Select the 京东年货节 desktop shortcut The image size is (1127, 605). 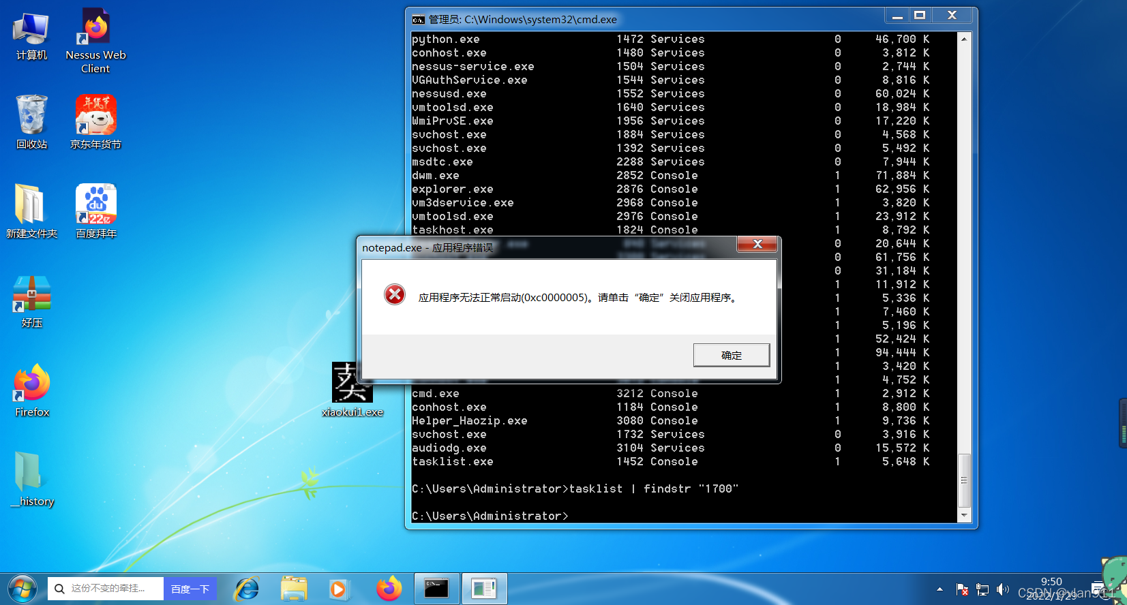click(95, 123)
